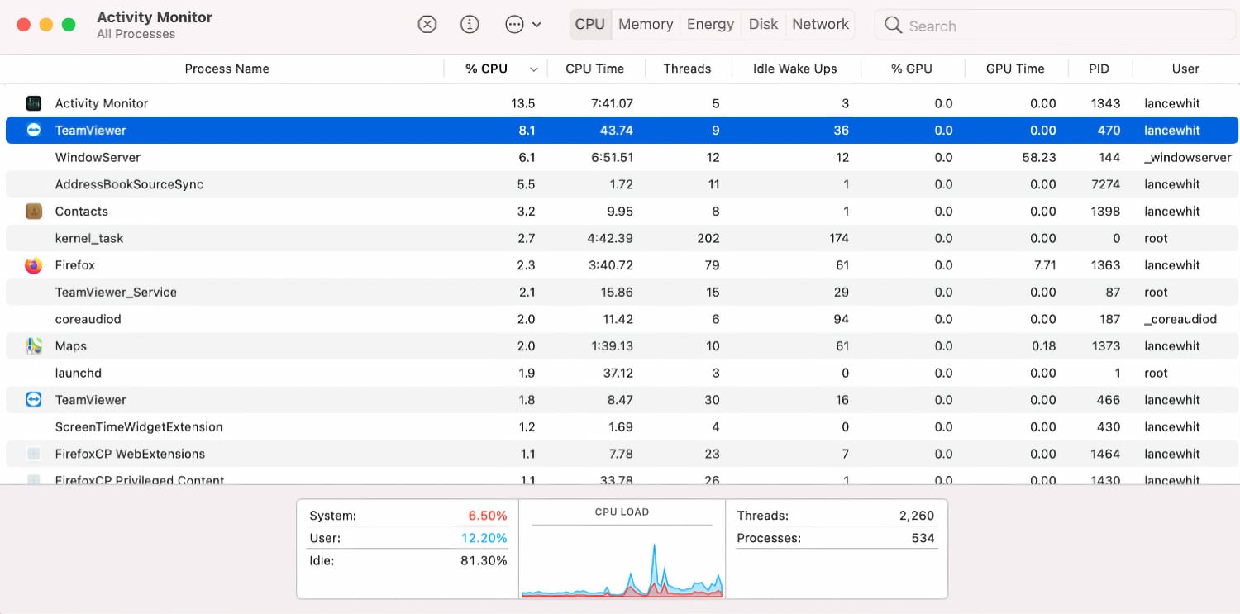Sort processes by the PID column header

click(1099, 69)
